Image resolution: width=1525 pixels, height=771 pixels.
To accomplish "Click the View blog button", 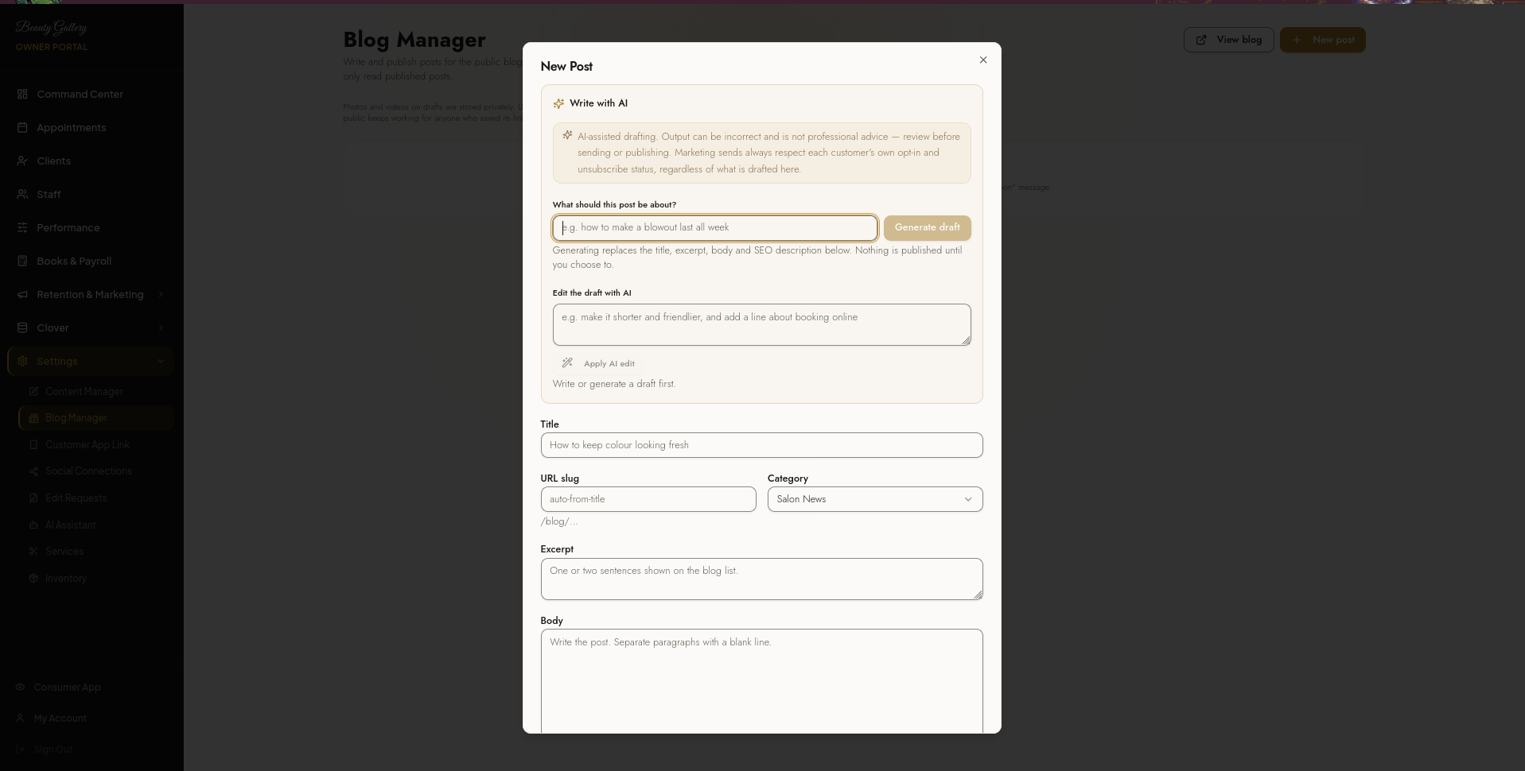I will pos(1229,40).
